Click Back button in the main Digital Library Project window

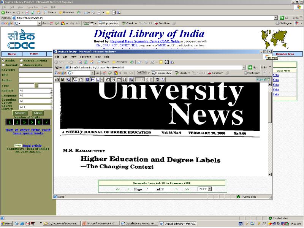point(6,13)
